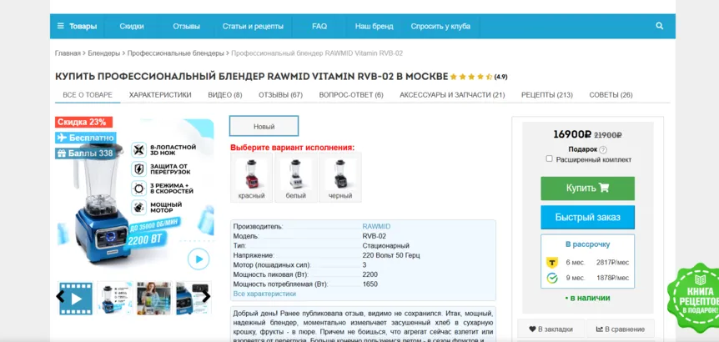Click the Быстрый заказ button

coord(587,217)
